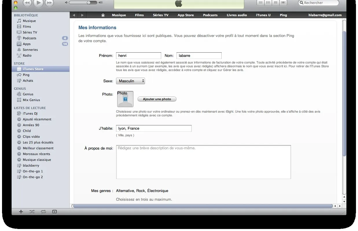Open Séries TV in the sidebar library
358x231 pixels.
(x=30, y=32)
